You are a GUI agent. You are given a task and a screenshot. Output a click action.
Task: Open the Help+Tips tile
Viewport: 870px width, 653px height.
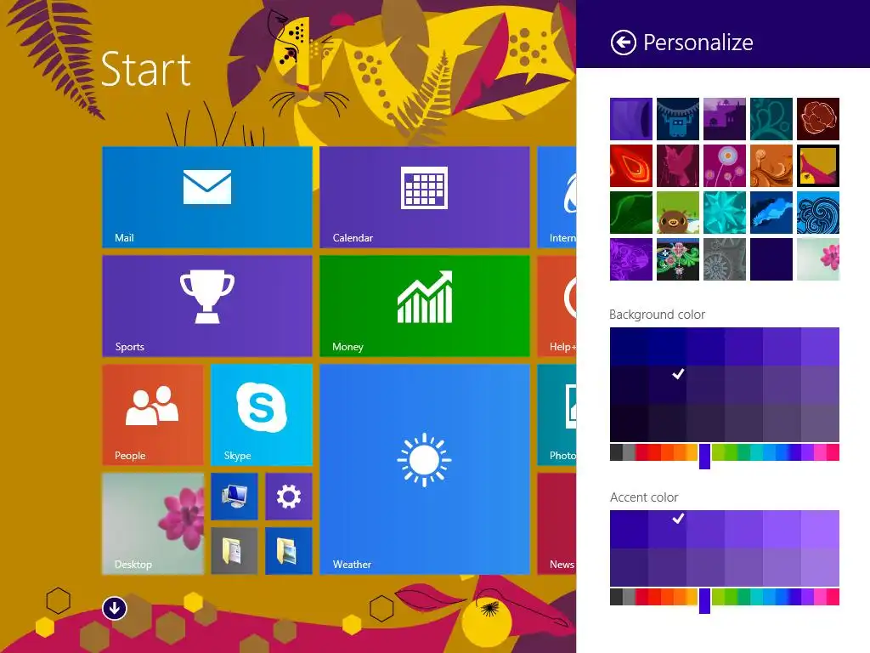(557, 306)
